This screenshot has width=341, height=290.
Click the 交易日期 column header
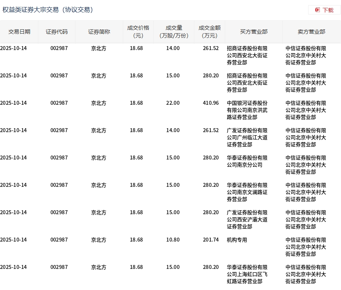coord(19,32)
